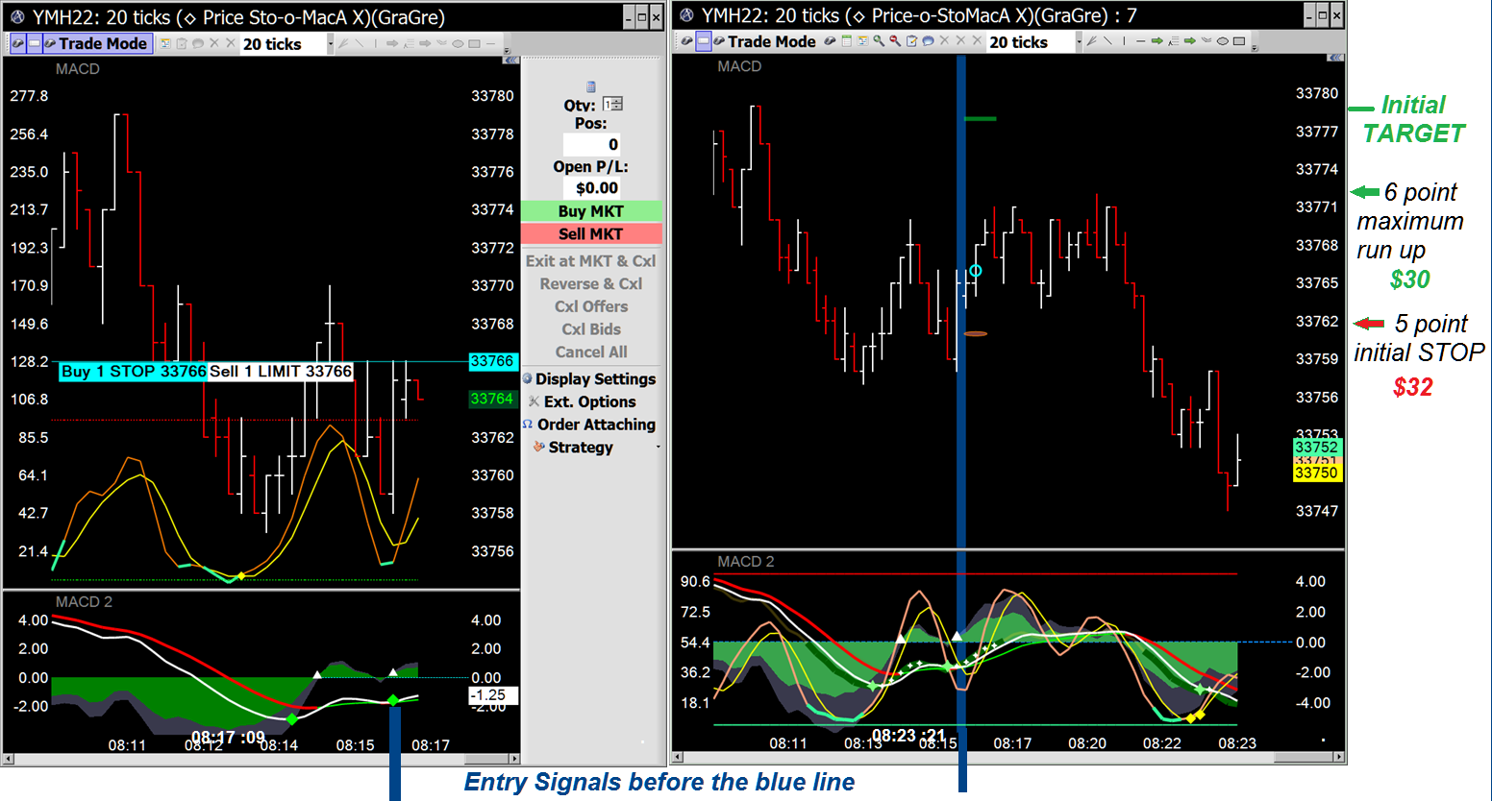Click the template settings icon in left toolbar
This screenshot has width=1492, height=801.
tap(164, 43)
